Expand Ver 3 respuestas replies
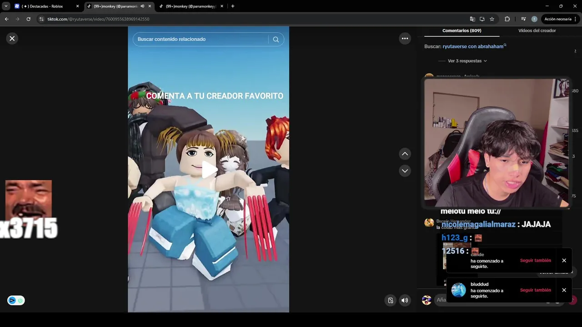The height and width of the screenshot is (327, 582). point(467,61)
